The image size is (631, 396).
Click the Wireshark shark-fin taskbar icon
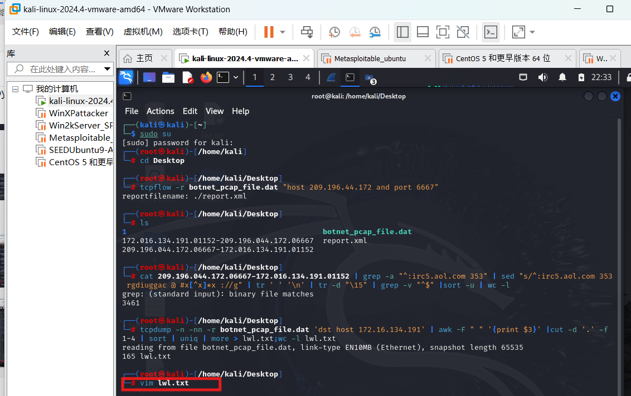point(331,77)
